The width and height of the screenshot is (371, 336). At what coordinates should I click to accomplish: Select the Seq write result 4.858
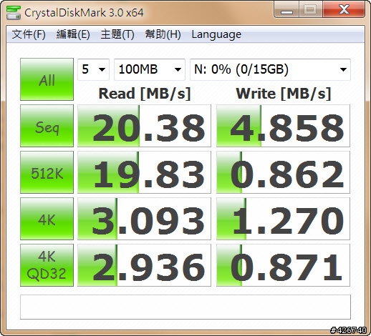283,126
